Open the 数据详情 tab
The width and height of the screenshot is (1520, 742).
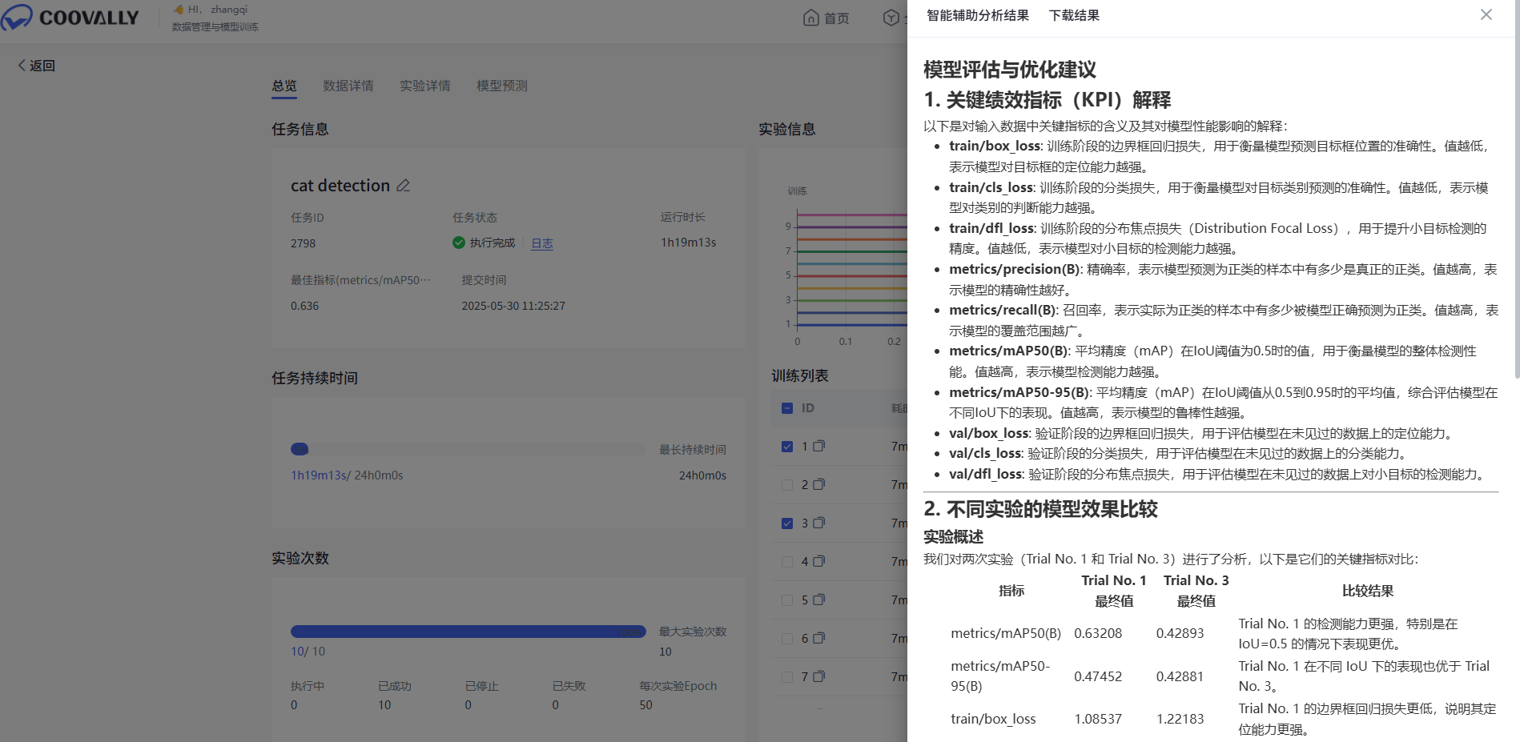point(348,86)
